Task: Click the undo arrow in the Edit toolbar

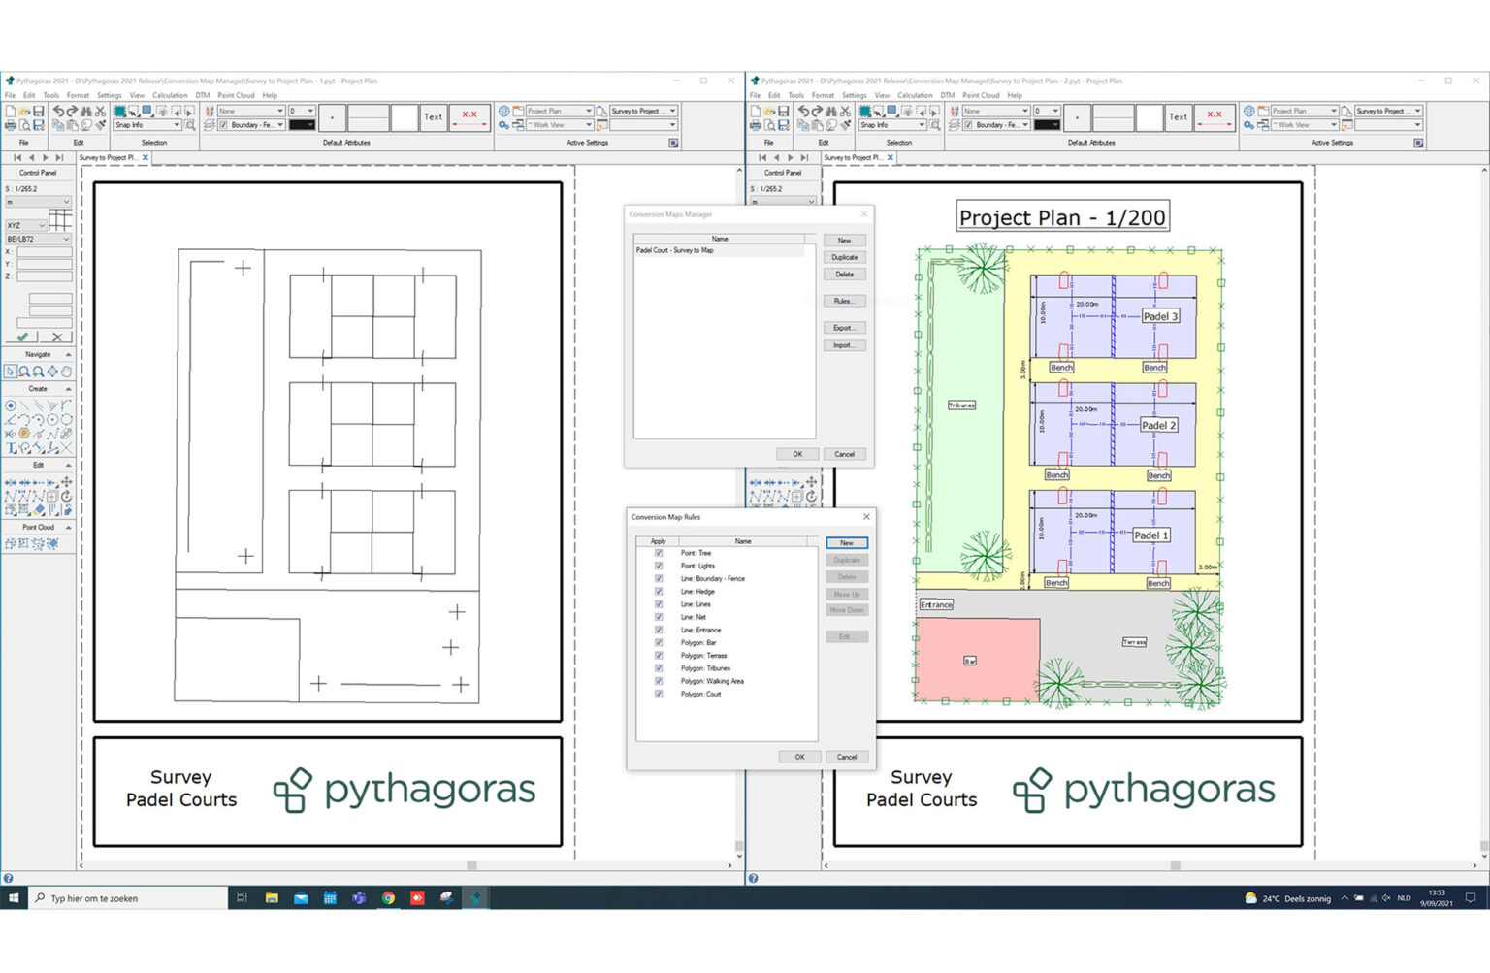Action: pos(59,111)
